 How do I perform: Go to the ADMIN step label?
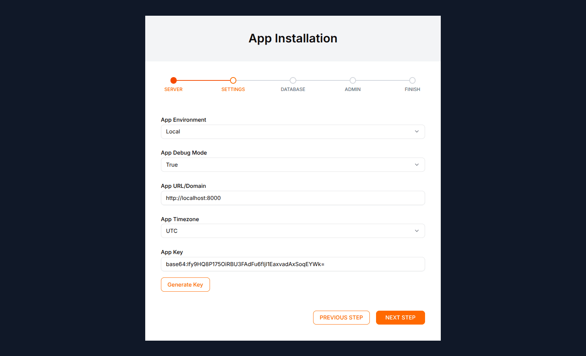click(353, 90)
